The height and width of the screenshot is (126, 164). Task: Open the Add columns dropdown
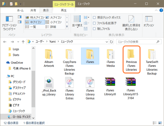point(86,23)
